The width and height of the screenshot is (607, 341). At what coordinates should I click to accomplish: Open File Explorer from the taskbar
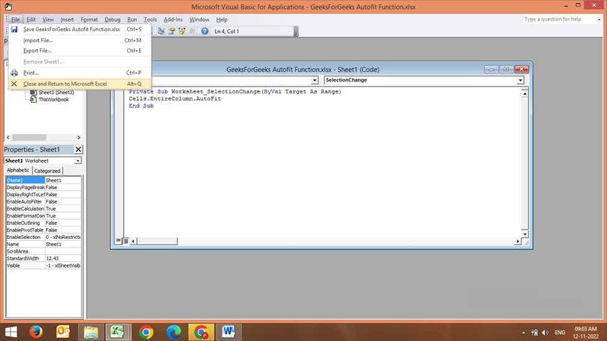91,332
